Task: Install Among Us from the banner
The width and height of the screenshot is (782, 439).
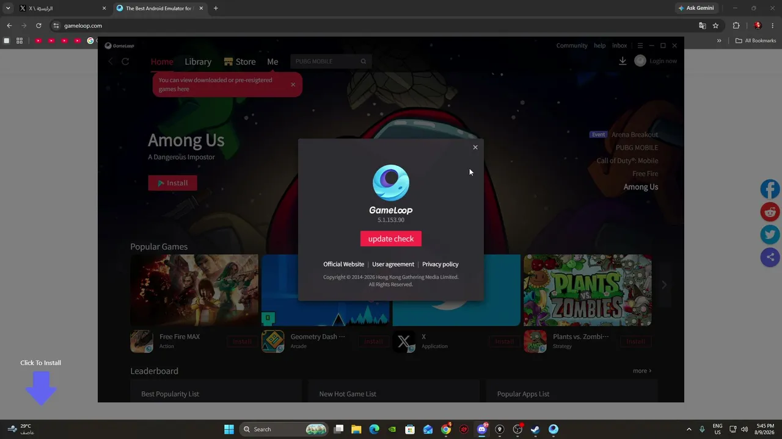Action: click(x=172, y=183)
